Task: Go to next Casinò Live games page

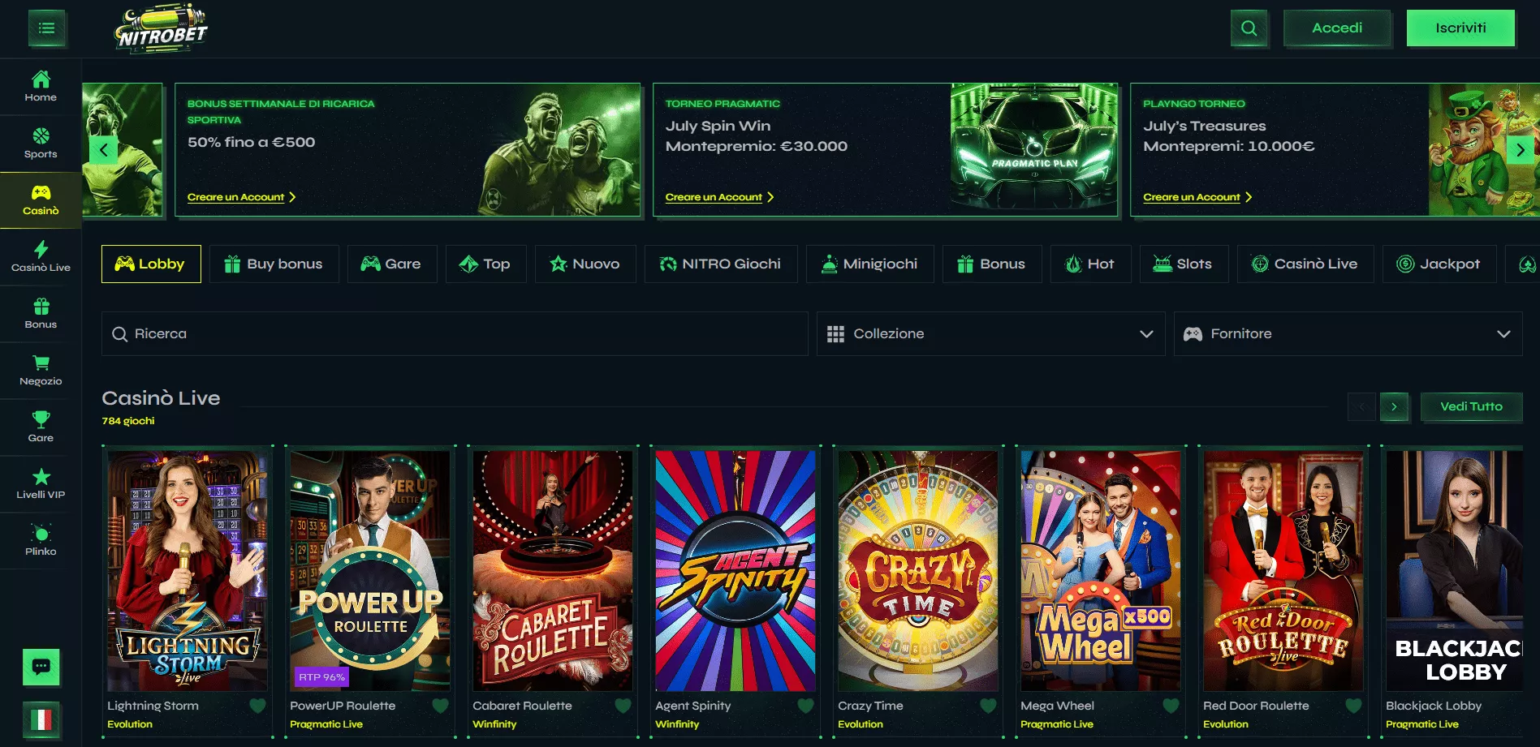Action: coord(1394,406)
